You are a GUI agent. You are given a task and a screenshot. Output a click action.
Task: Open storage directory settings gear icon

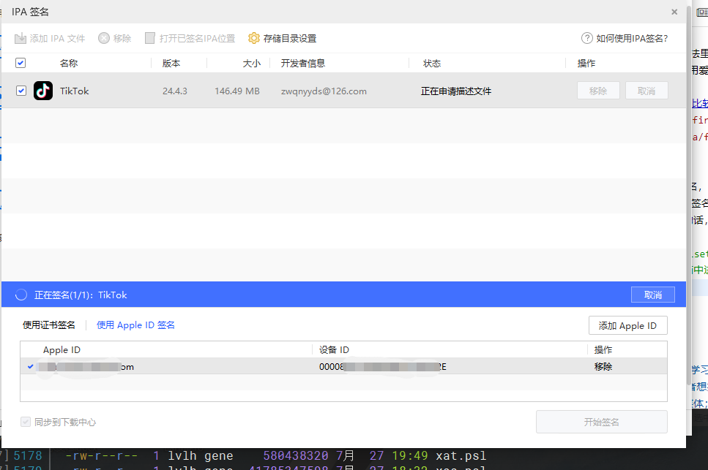pyautogui.click(x=254, y=38)
